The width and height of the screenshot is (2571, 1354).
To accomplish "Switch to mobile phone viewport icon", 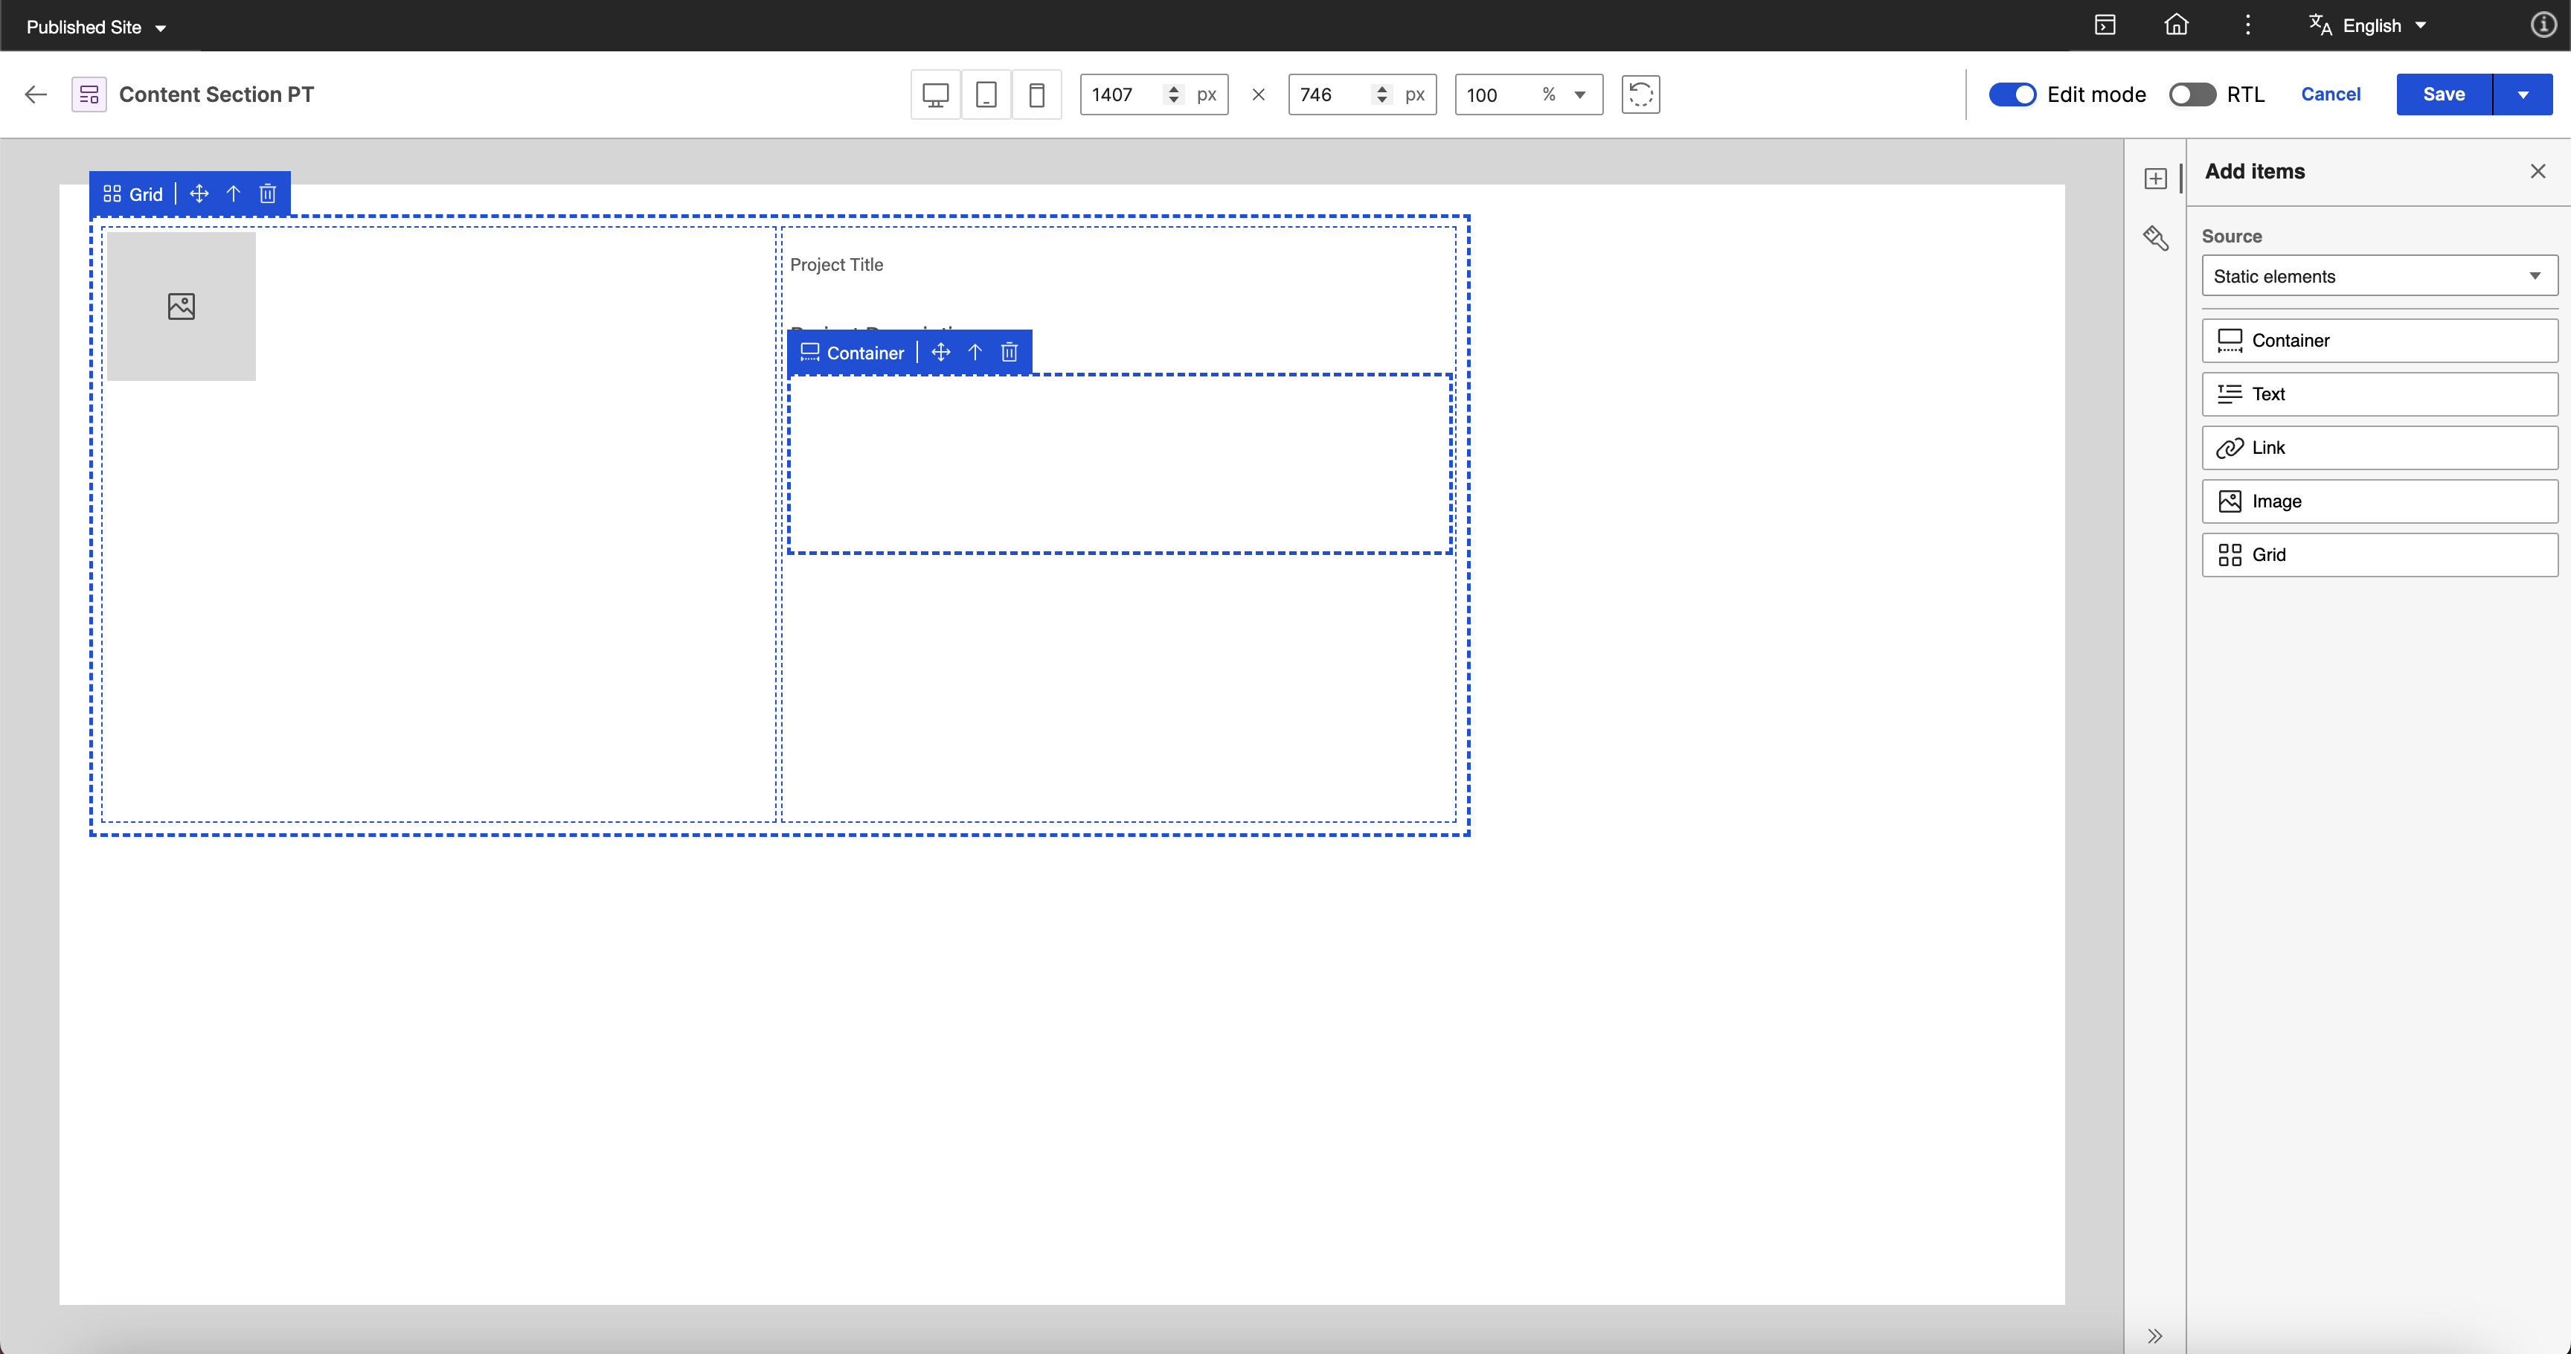I will (1037, 94).
